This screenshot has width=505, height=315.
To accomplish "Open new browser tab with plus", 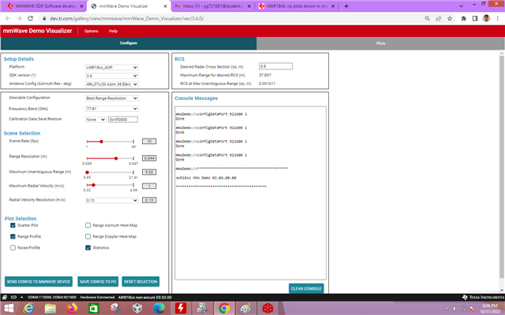I will tap(346, 6).
